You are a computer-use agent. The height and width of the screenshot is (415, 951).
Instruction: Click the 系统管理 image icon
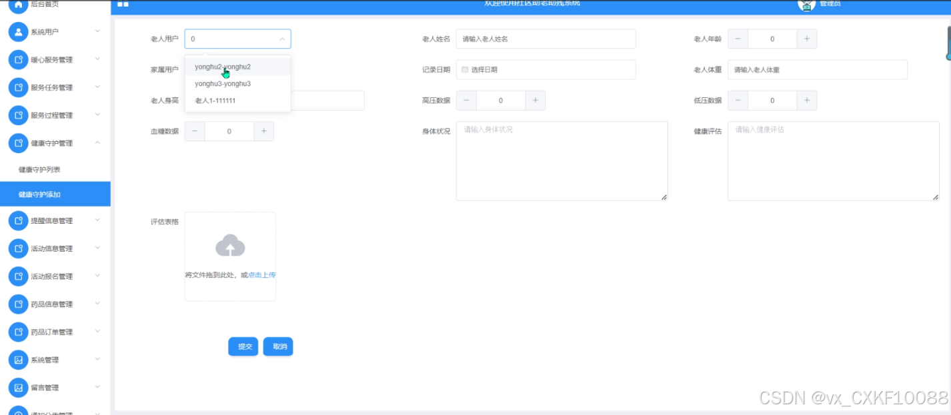coord(18,360)
